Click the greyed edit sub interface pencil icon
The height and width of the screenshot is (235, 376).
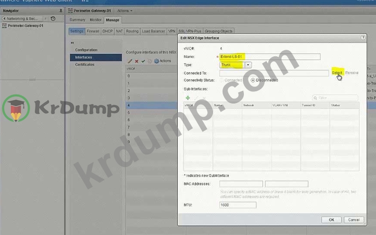click(196, 98)
